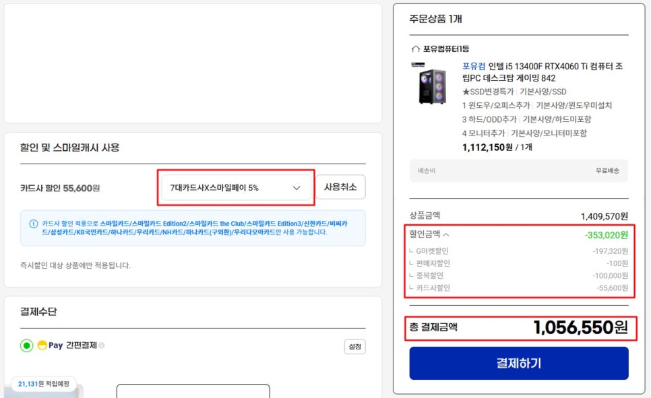Open the 포유컴 product title link
Image resolution: width=651 pixels, height=398 pixels.
click(542, 72)
